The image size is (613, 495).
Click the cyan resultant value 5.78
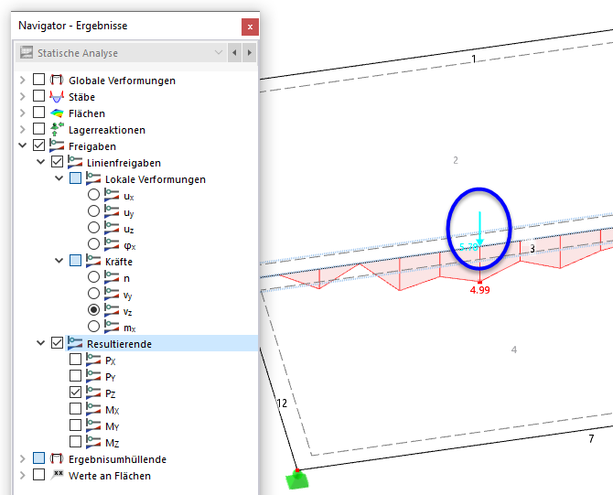(468, 247)
